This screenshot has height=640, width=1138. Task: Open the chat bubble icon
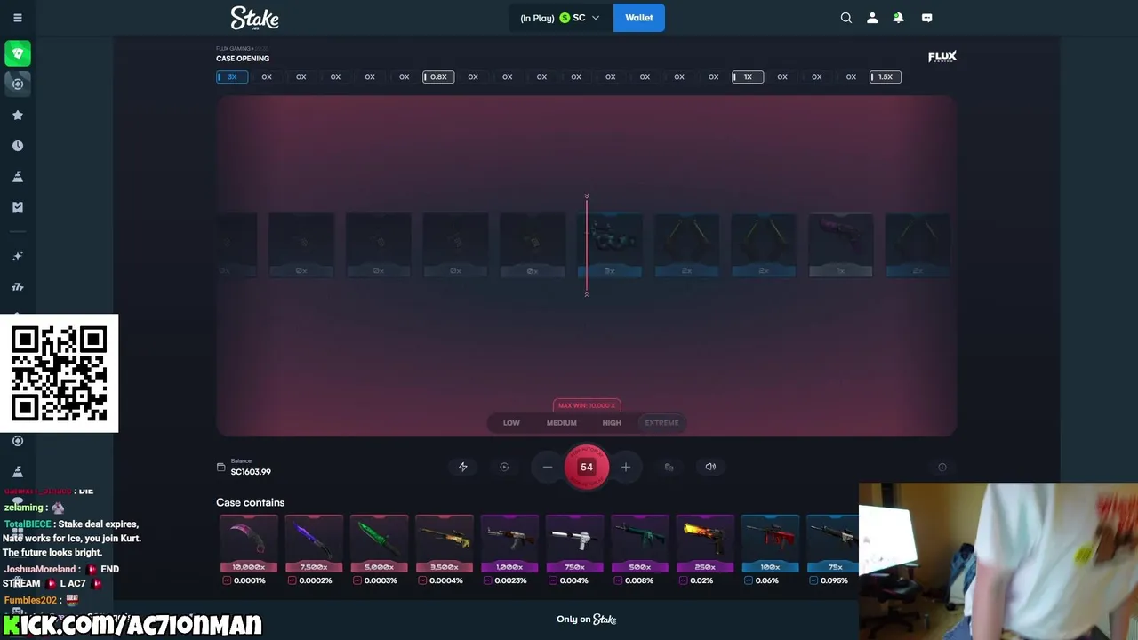926,18
